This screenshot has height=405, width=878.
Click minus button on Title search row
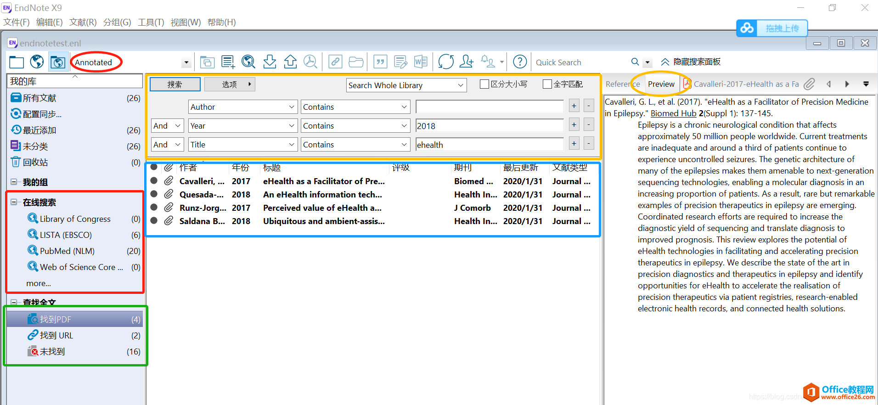point(589,144)
